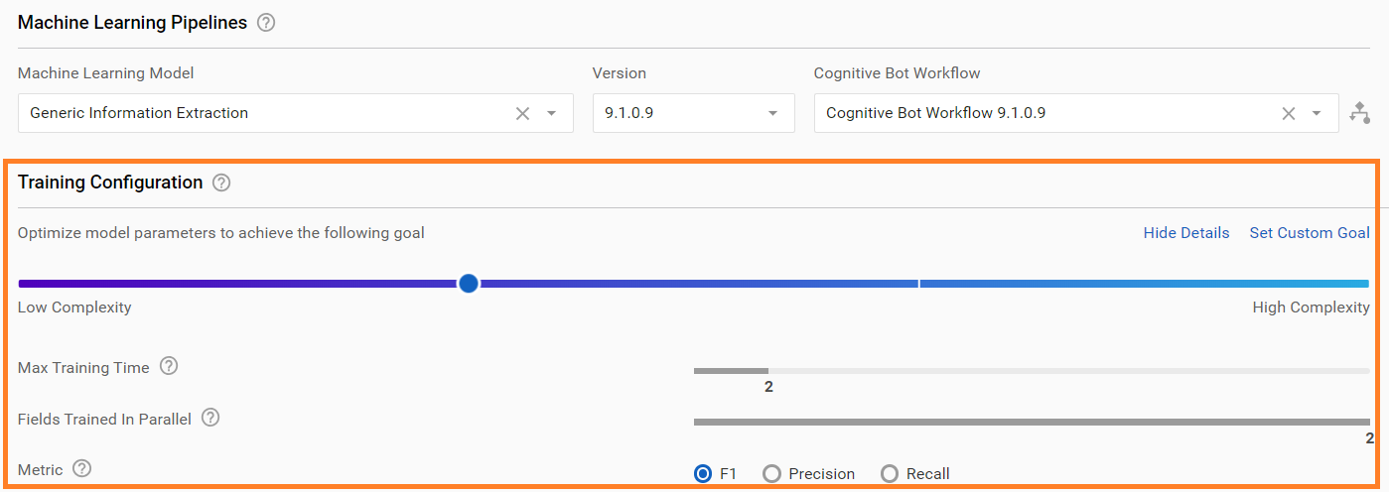The height and width of the screenshot is (492, 1389).
Task: Click the Hide Details link
Action: [x=1186, y=233]
